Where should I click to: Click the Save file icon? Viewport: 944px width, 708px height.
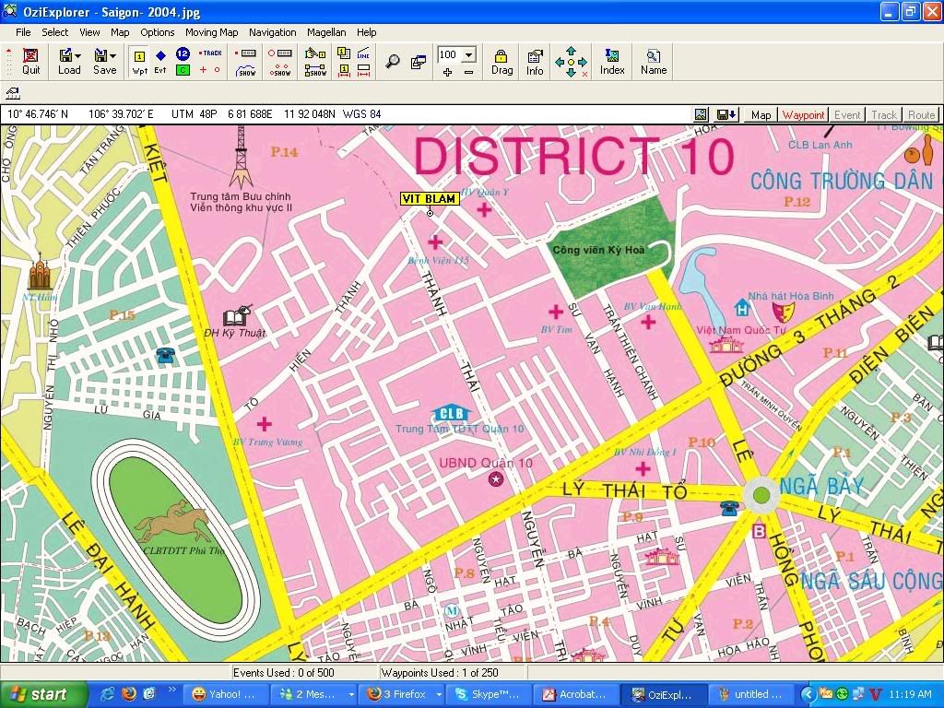coord(100,55)
